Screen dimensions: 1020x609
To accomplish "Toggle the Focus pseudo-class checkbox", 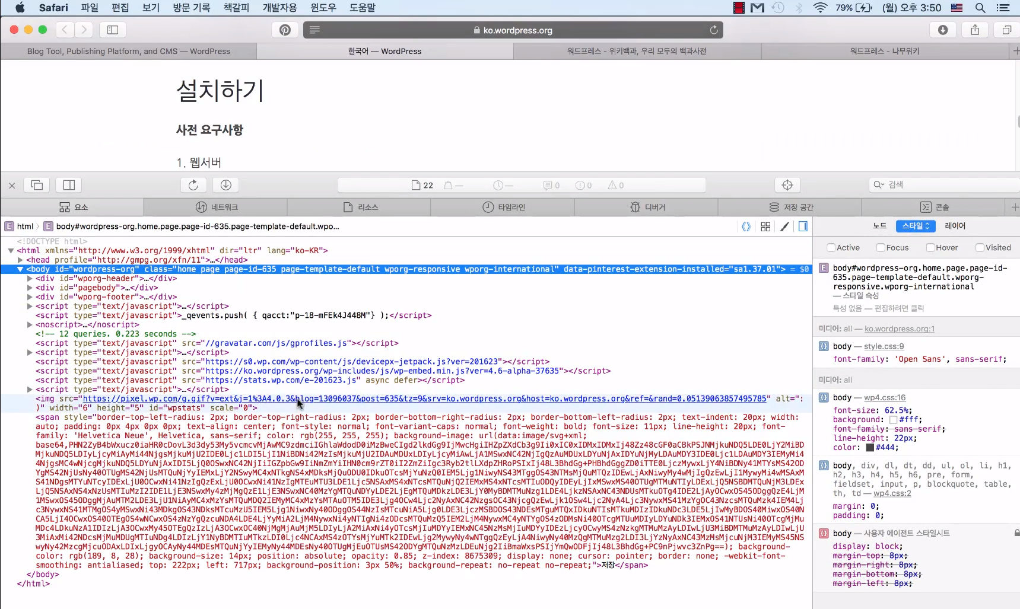I will 881,248.
